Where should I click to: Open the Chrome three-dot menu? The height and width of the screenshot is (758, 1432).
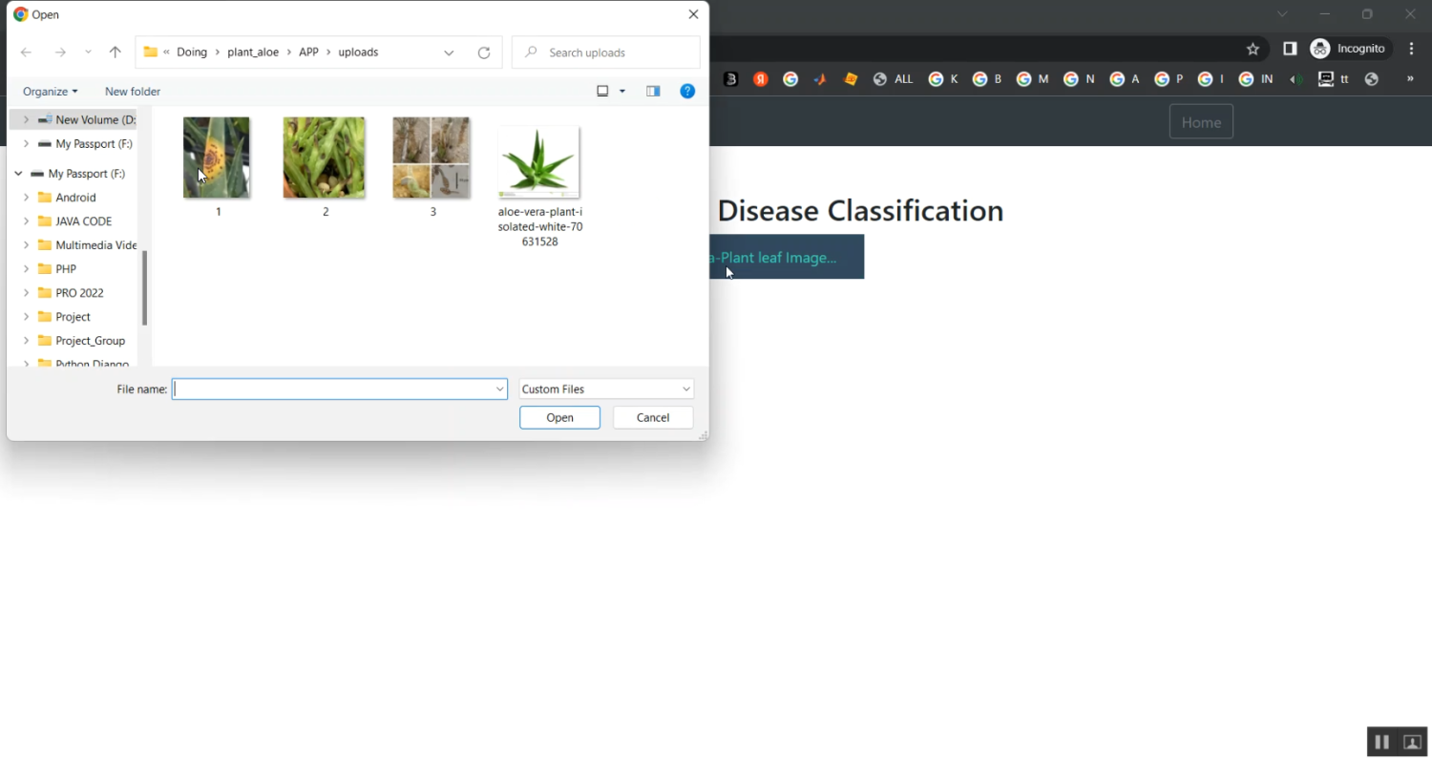point(1412,49)
